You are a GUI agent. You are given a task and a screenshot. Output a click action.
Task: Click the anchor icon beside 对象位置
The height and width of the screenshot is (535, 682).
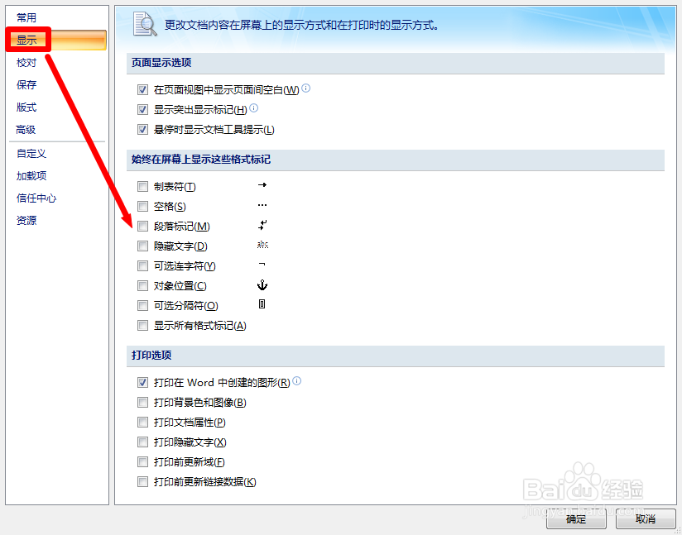click(x=262, y=285)
